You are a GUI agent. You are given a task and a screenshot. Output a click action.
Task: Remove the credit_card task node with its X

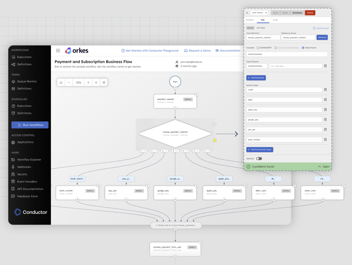(x=344, y=186)
